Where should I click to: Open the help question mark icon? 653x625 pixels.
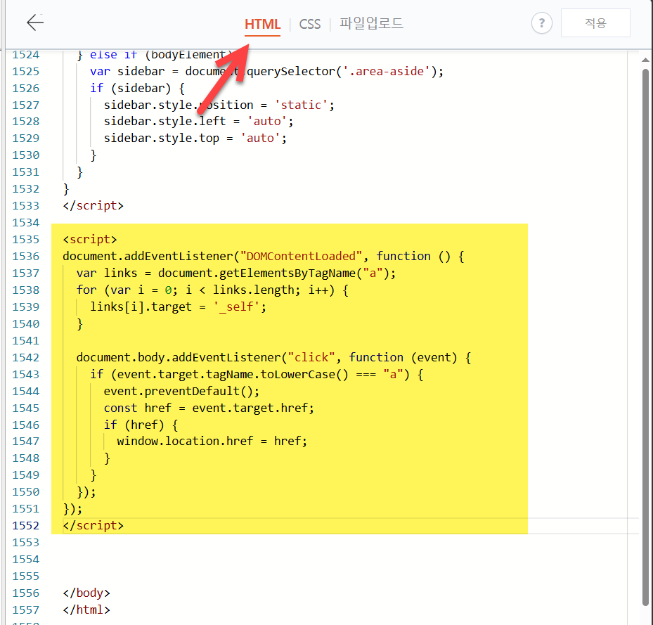[541, 23]
